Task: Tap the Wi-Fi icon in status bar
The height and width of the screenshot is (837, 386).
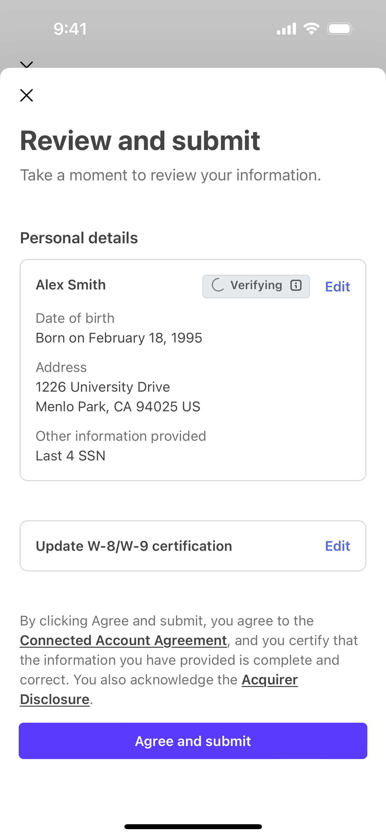Action: [311, 29]
